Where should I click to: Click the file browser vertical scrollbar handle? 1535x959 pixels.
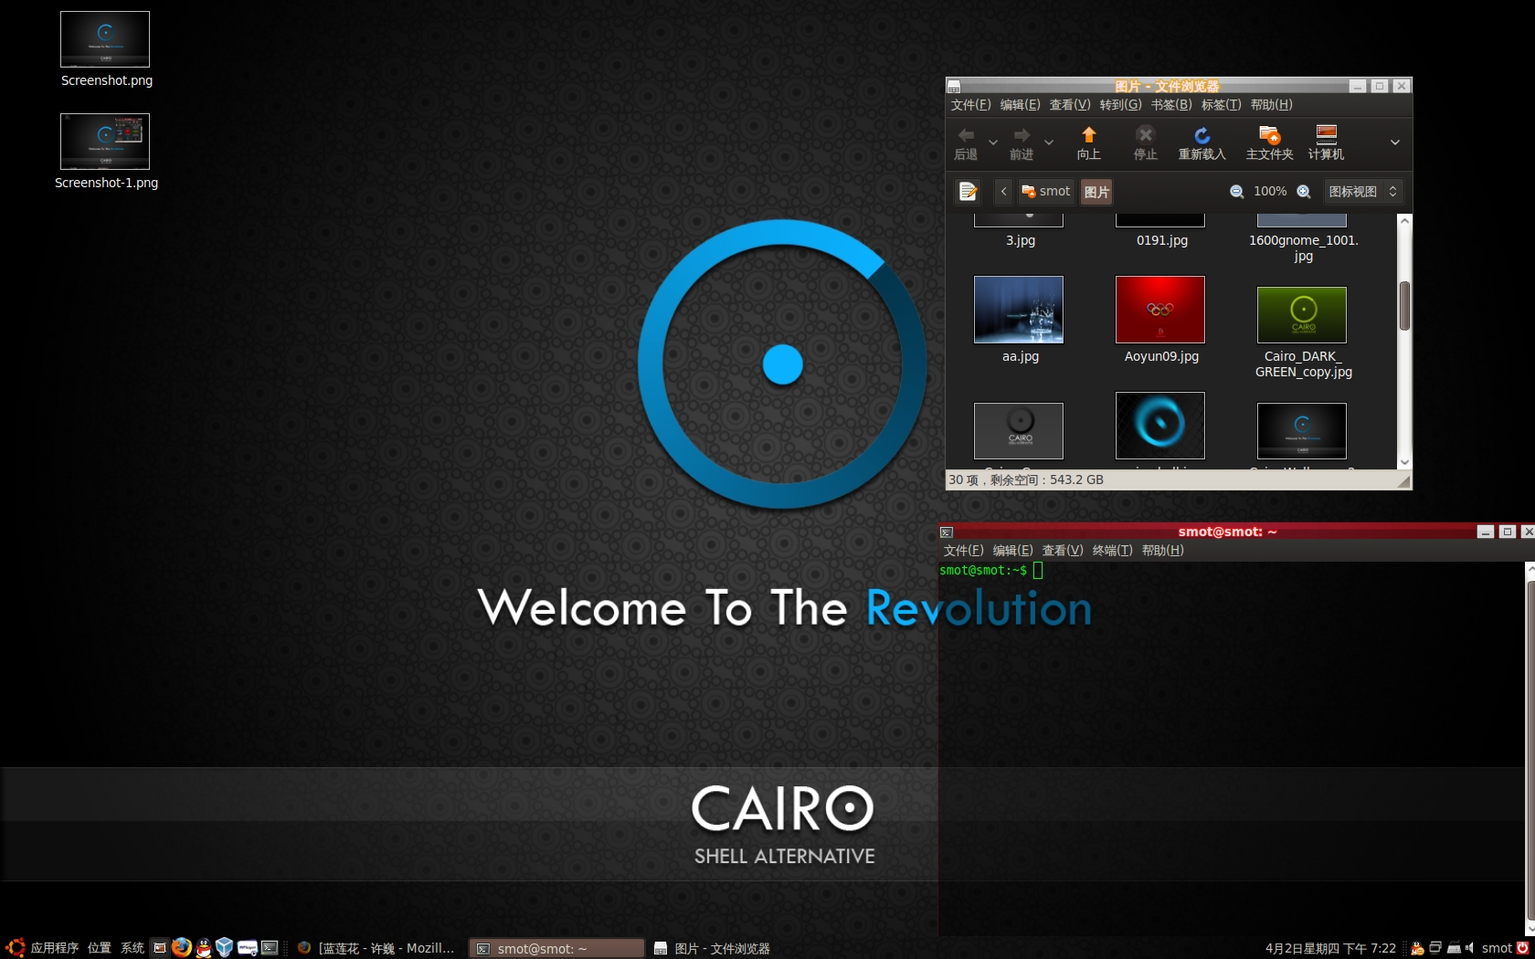tap(1405, 306)
